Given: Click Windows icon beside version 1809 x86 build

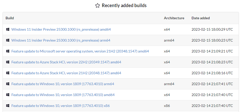Looking at the screenshot, I should click(x=8, y=106).
